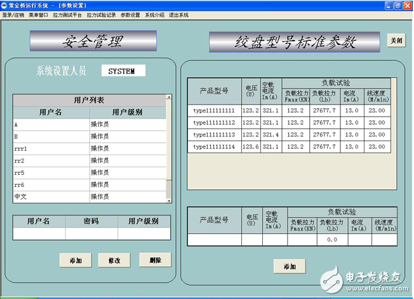414x299 pixels.
Task: Click the 用户名 input cell in user form
Action: tap(39, 234)
